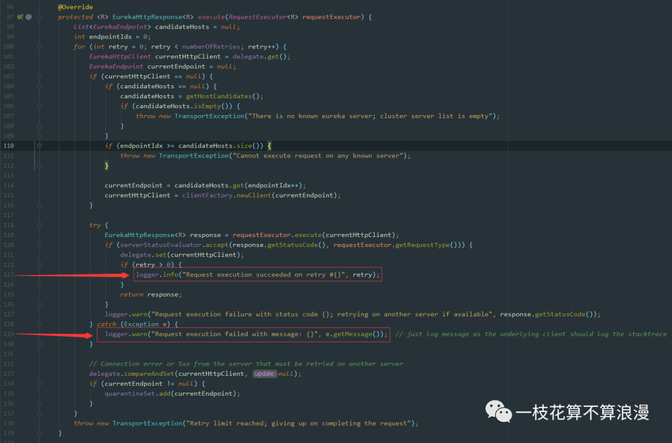Viewport: 672px width, 443px height.
Task: Click the @ annotation gutter icon on line 97
Action: point(29,17)
